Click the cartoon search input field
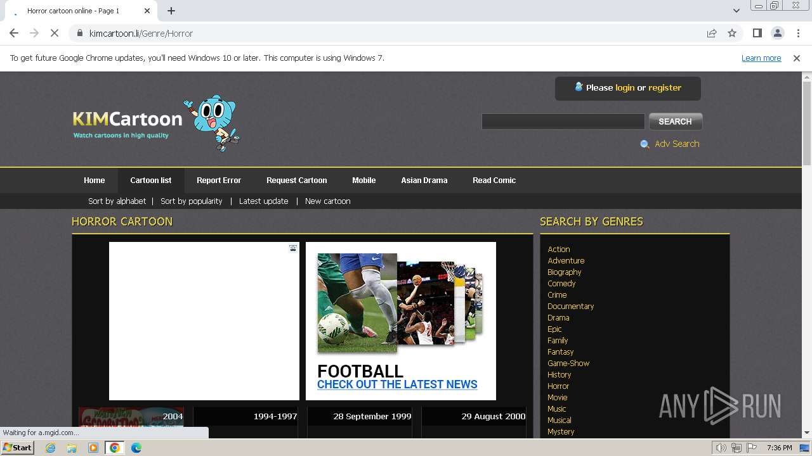The image size is (812, 456). 563,122
